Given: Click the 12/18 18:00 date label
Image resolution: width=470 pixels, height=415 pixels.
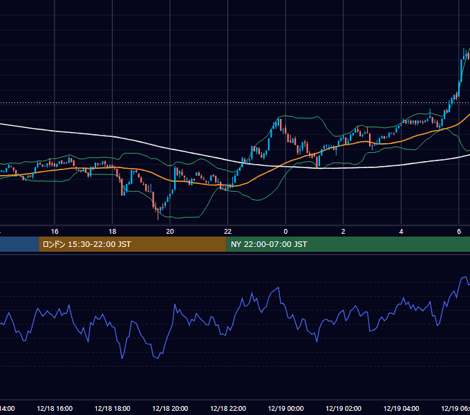Looking at the screenshot, I should (113, 408).
